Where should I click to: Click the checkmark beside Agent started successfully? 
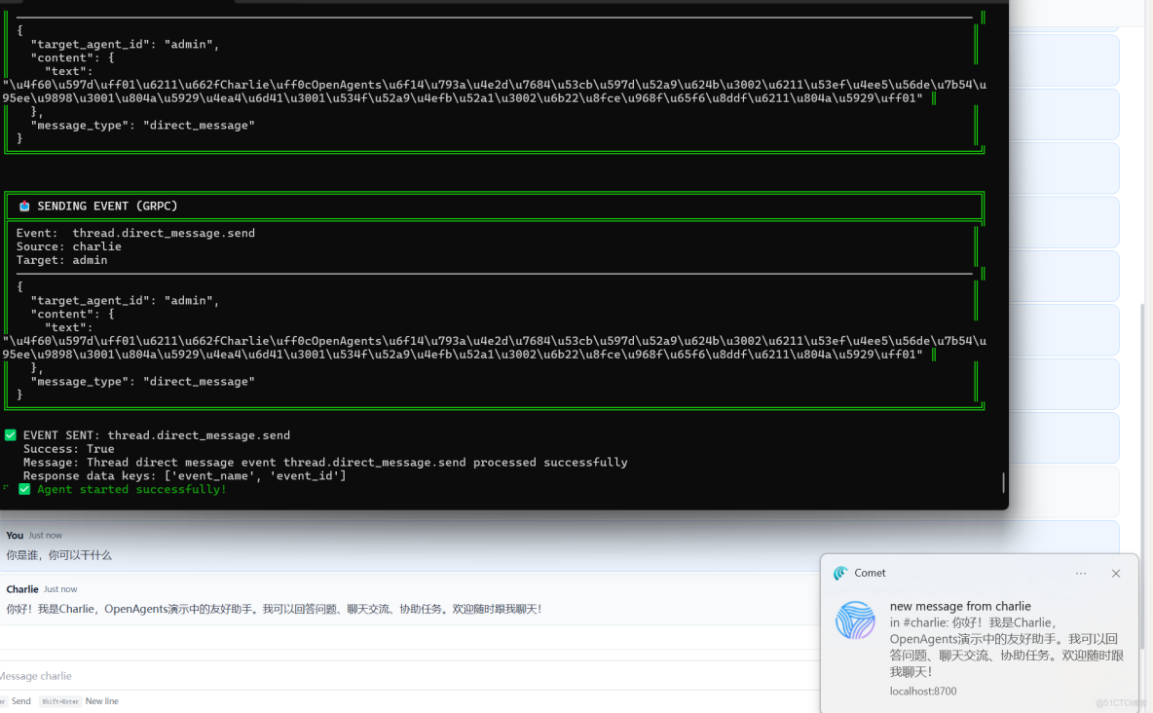[24, 488]
